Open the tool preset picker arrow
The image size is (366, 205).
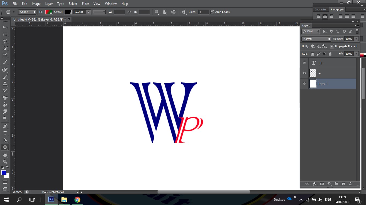[x=14, y=12]
